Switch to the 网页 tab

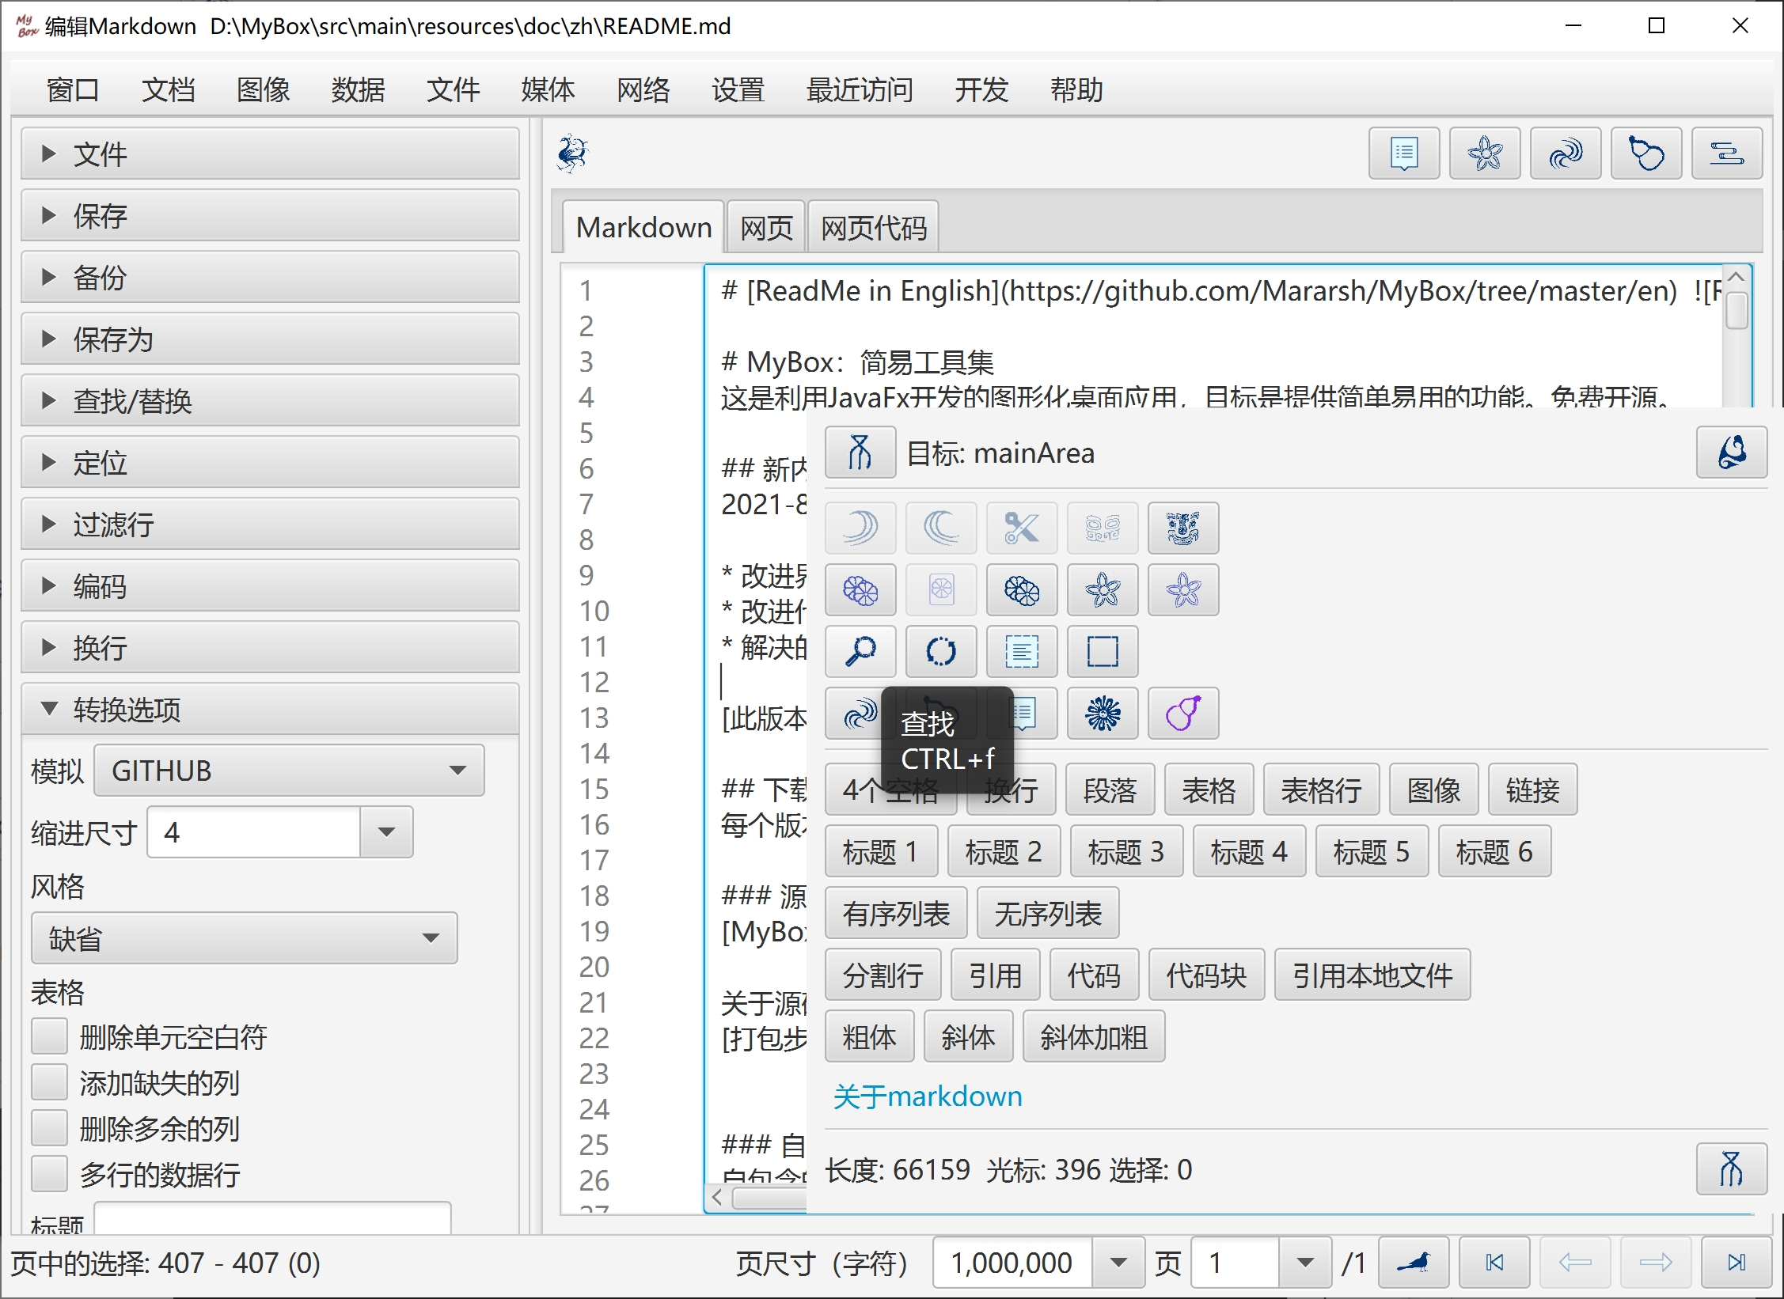tap(766, 228)
